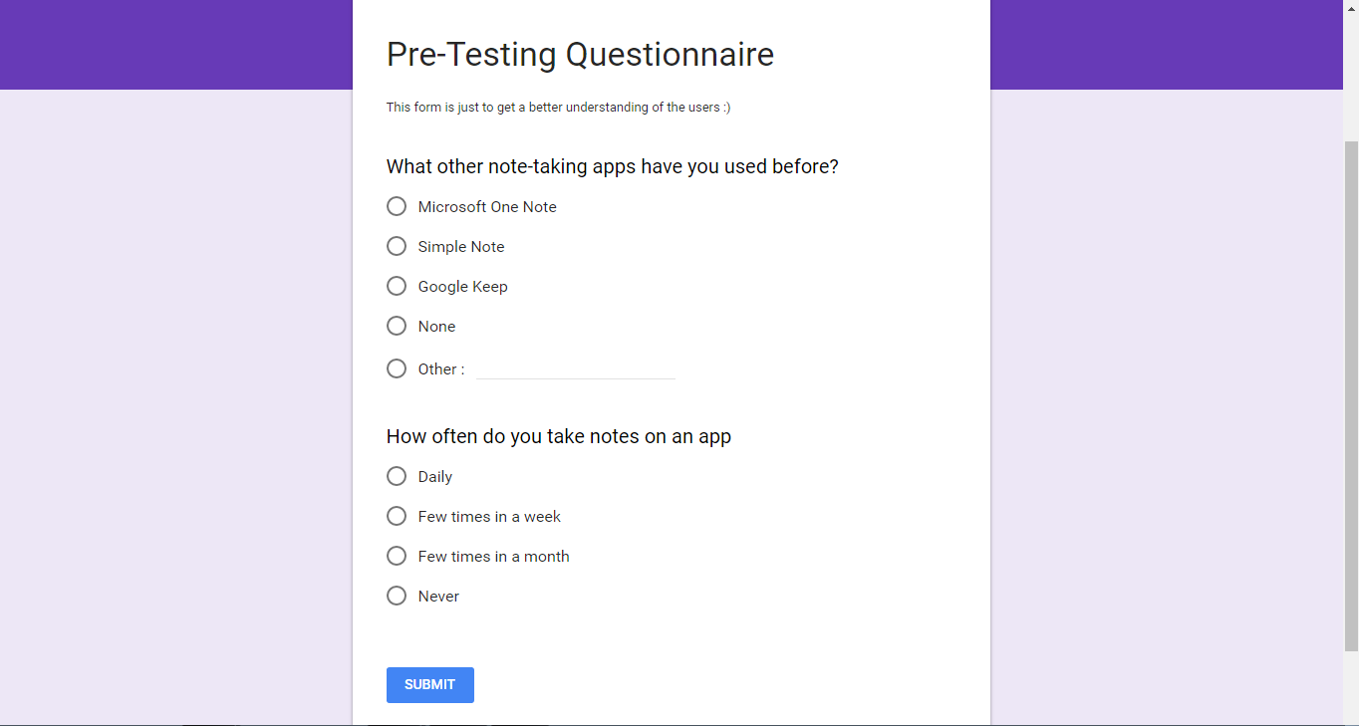Click the Few times in a week label
Screen dimensions: 1359x726
coord(489,517)
